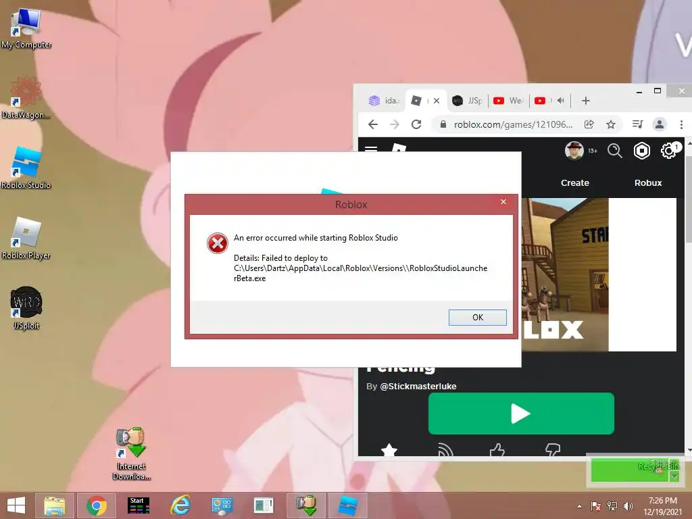Image resolution: width=692 pixels, height=519 pixels.
Task: Open the Roblox user avatar profile
Action: 574,151
